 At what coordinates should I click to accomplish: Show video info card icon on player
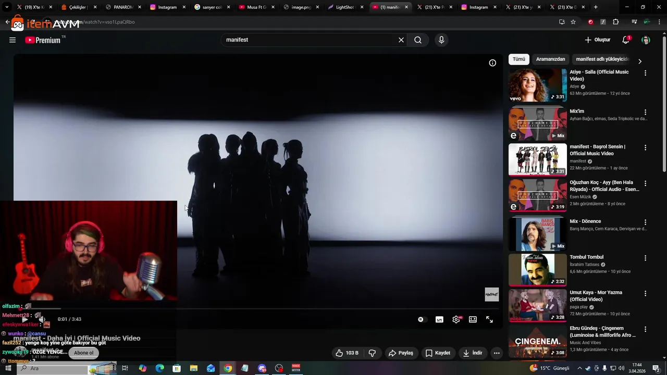click(492, 63)
